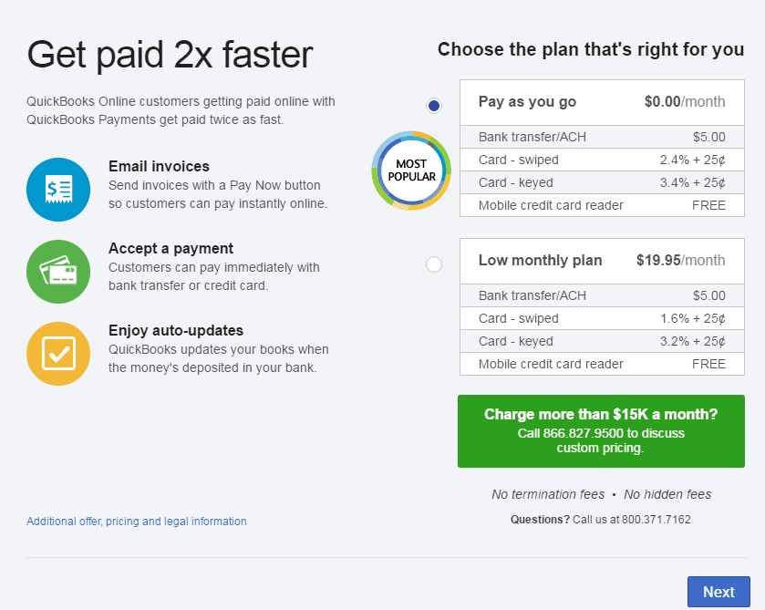Click the Low monthly plan header
765x610 pixels.
(601, 261)
